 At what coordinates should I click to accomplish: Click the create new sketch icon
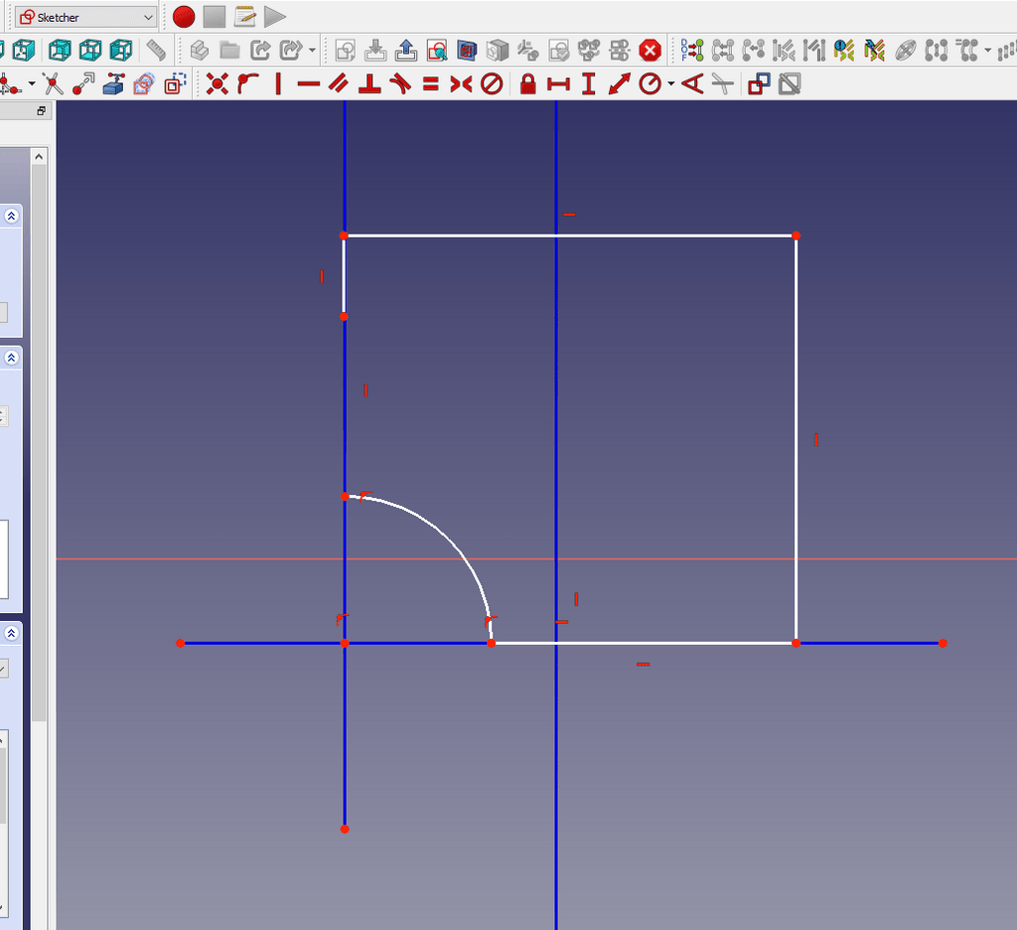pos(345,50)
